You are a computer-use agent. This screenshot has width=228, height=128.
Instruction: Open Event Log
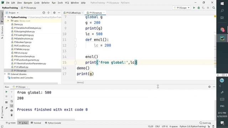pyautogui.click(x=205, y=123)
